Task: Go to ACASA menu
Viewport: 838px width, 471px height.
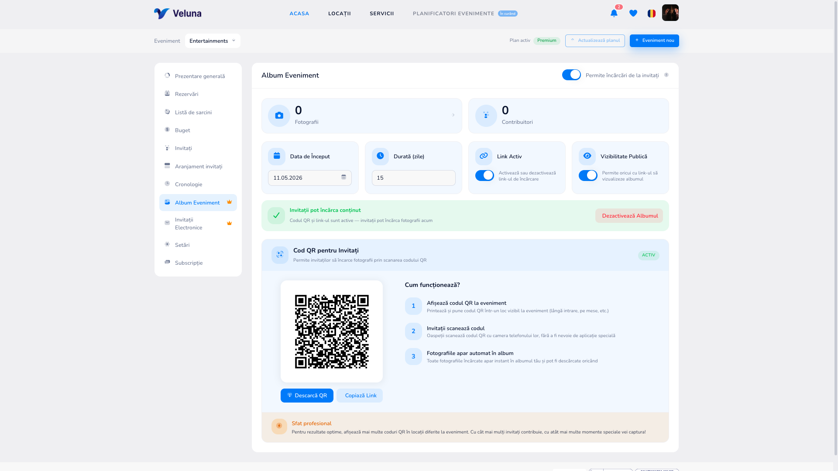Action: 299,14
